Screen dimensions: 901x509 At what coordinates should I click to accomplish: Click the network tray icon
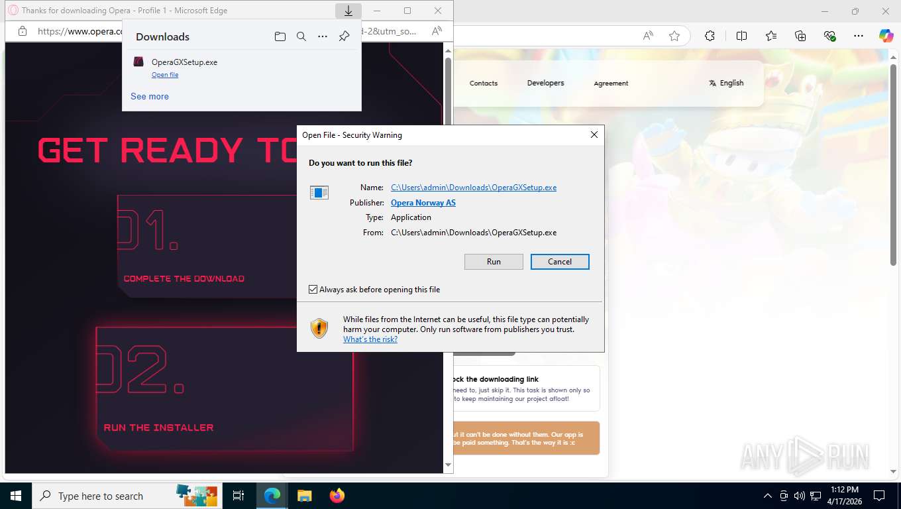[x=816, y=496]
